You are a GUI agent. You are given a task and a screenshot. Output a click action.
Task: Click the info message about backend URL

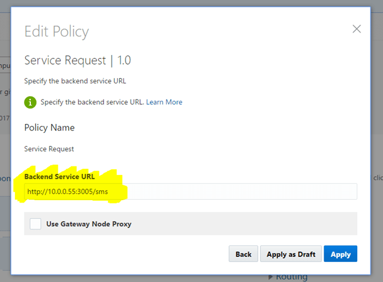coord(93,102)
